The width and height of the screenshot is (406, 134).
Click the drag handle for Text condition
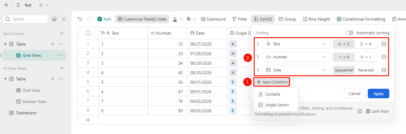coord(258,44)
